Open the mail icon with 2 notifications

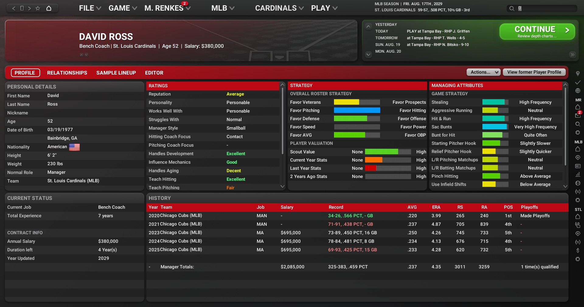point(578,115)
